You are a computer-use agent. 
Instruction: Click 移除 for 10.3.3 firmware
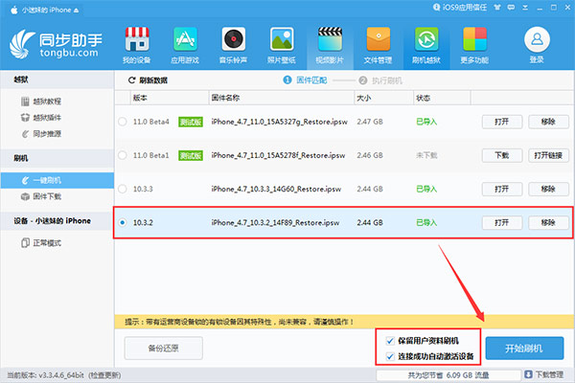548,189
